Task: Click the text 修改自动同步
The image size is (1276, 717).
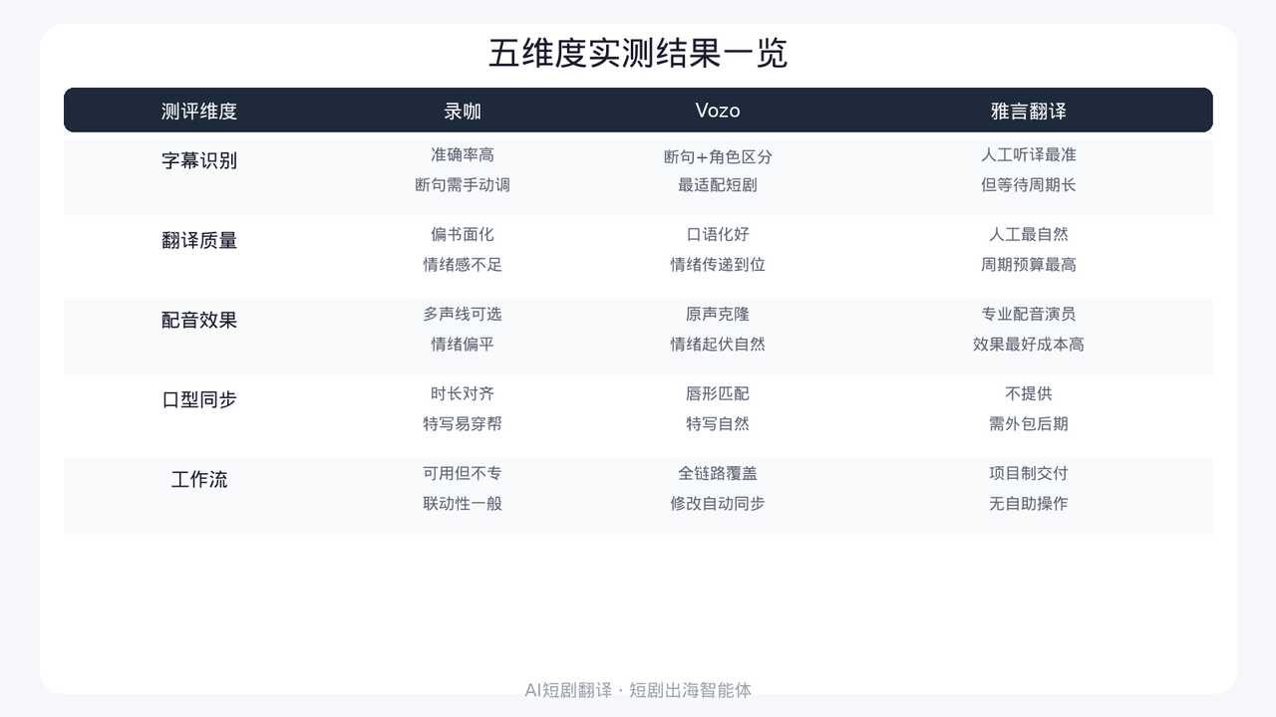Action: pyautogui.click(x=718, y=503)
